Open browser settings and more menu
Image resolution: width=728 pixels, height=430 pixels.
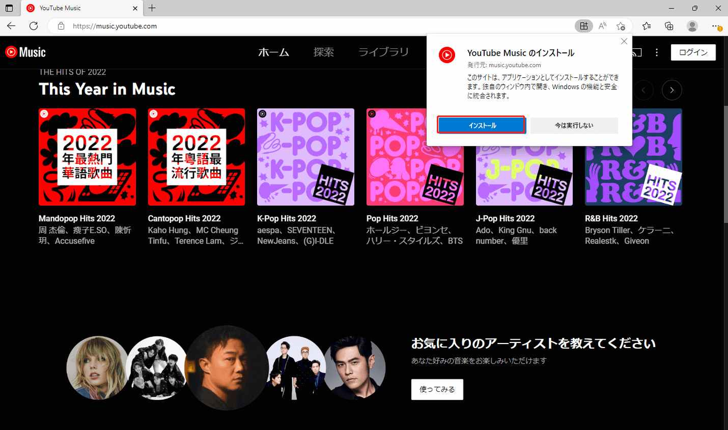click(x=716, y=26)
